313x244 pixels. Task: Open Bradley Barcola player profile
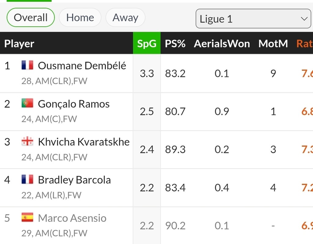[74, 180]
